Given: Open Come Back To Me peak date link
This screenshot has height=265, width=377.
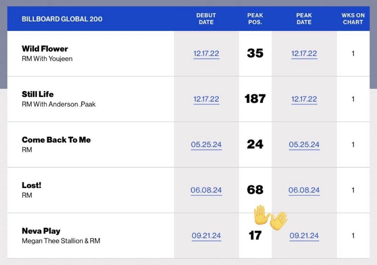Looking at the screenshot, I should point(304,145).
